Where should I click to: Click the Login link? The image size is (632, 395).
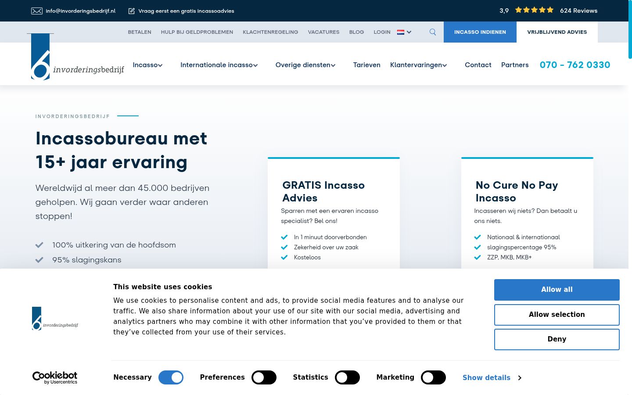(382, 32)
